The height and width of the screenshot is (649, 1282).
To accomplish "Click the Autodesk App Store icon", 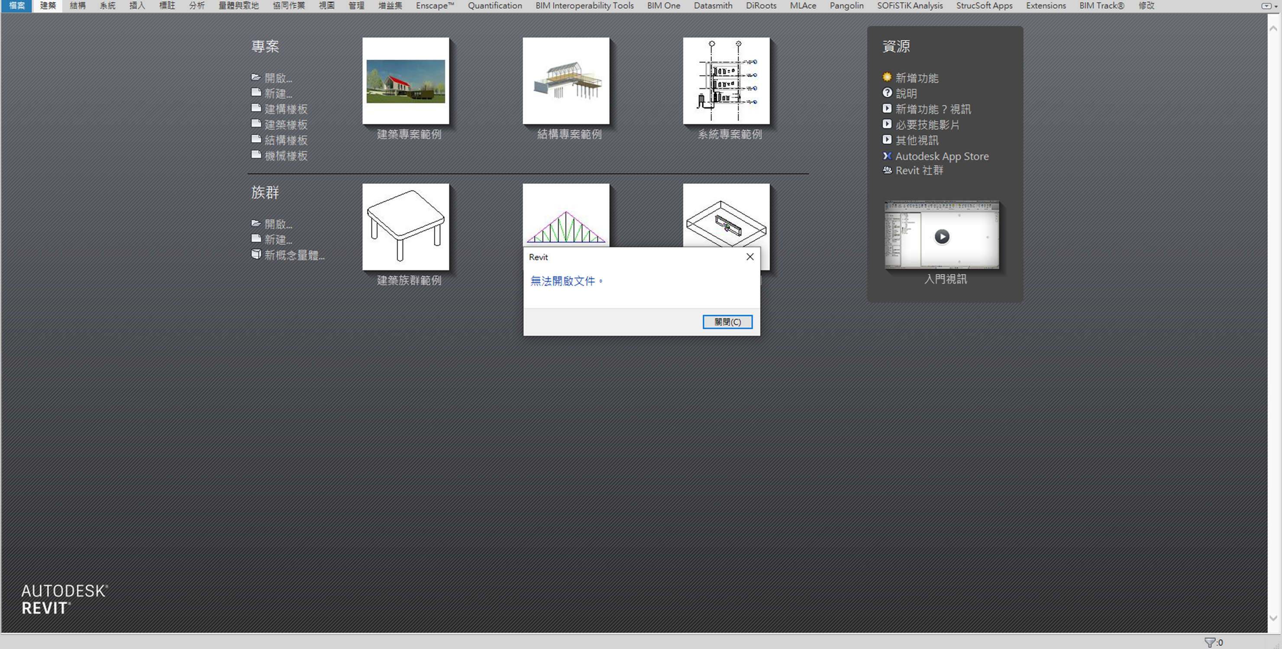I will [887, 156].
